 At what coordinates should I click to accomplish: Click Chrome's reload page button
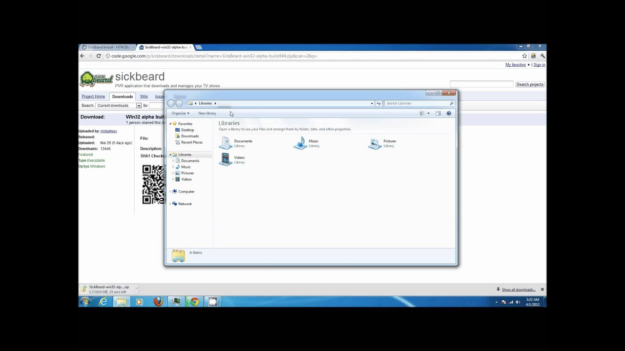(x=99, y=56)
